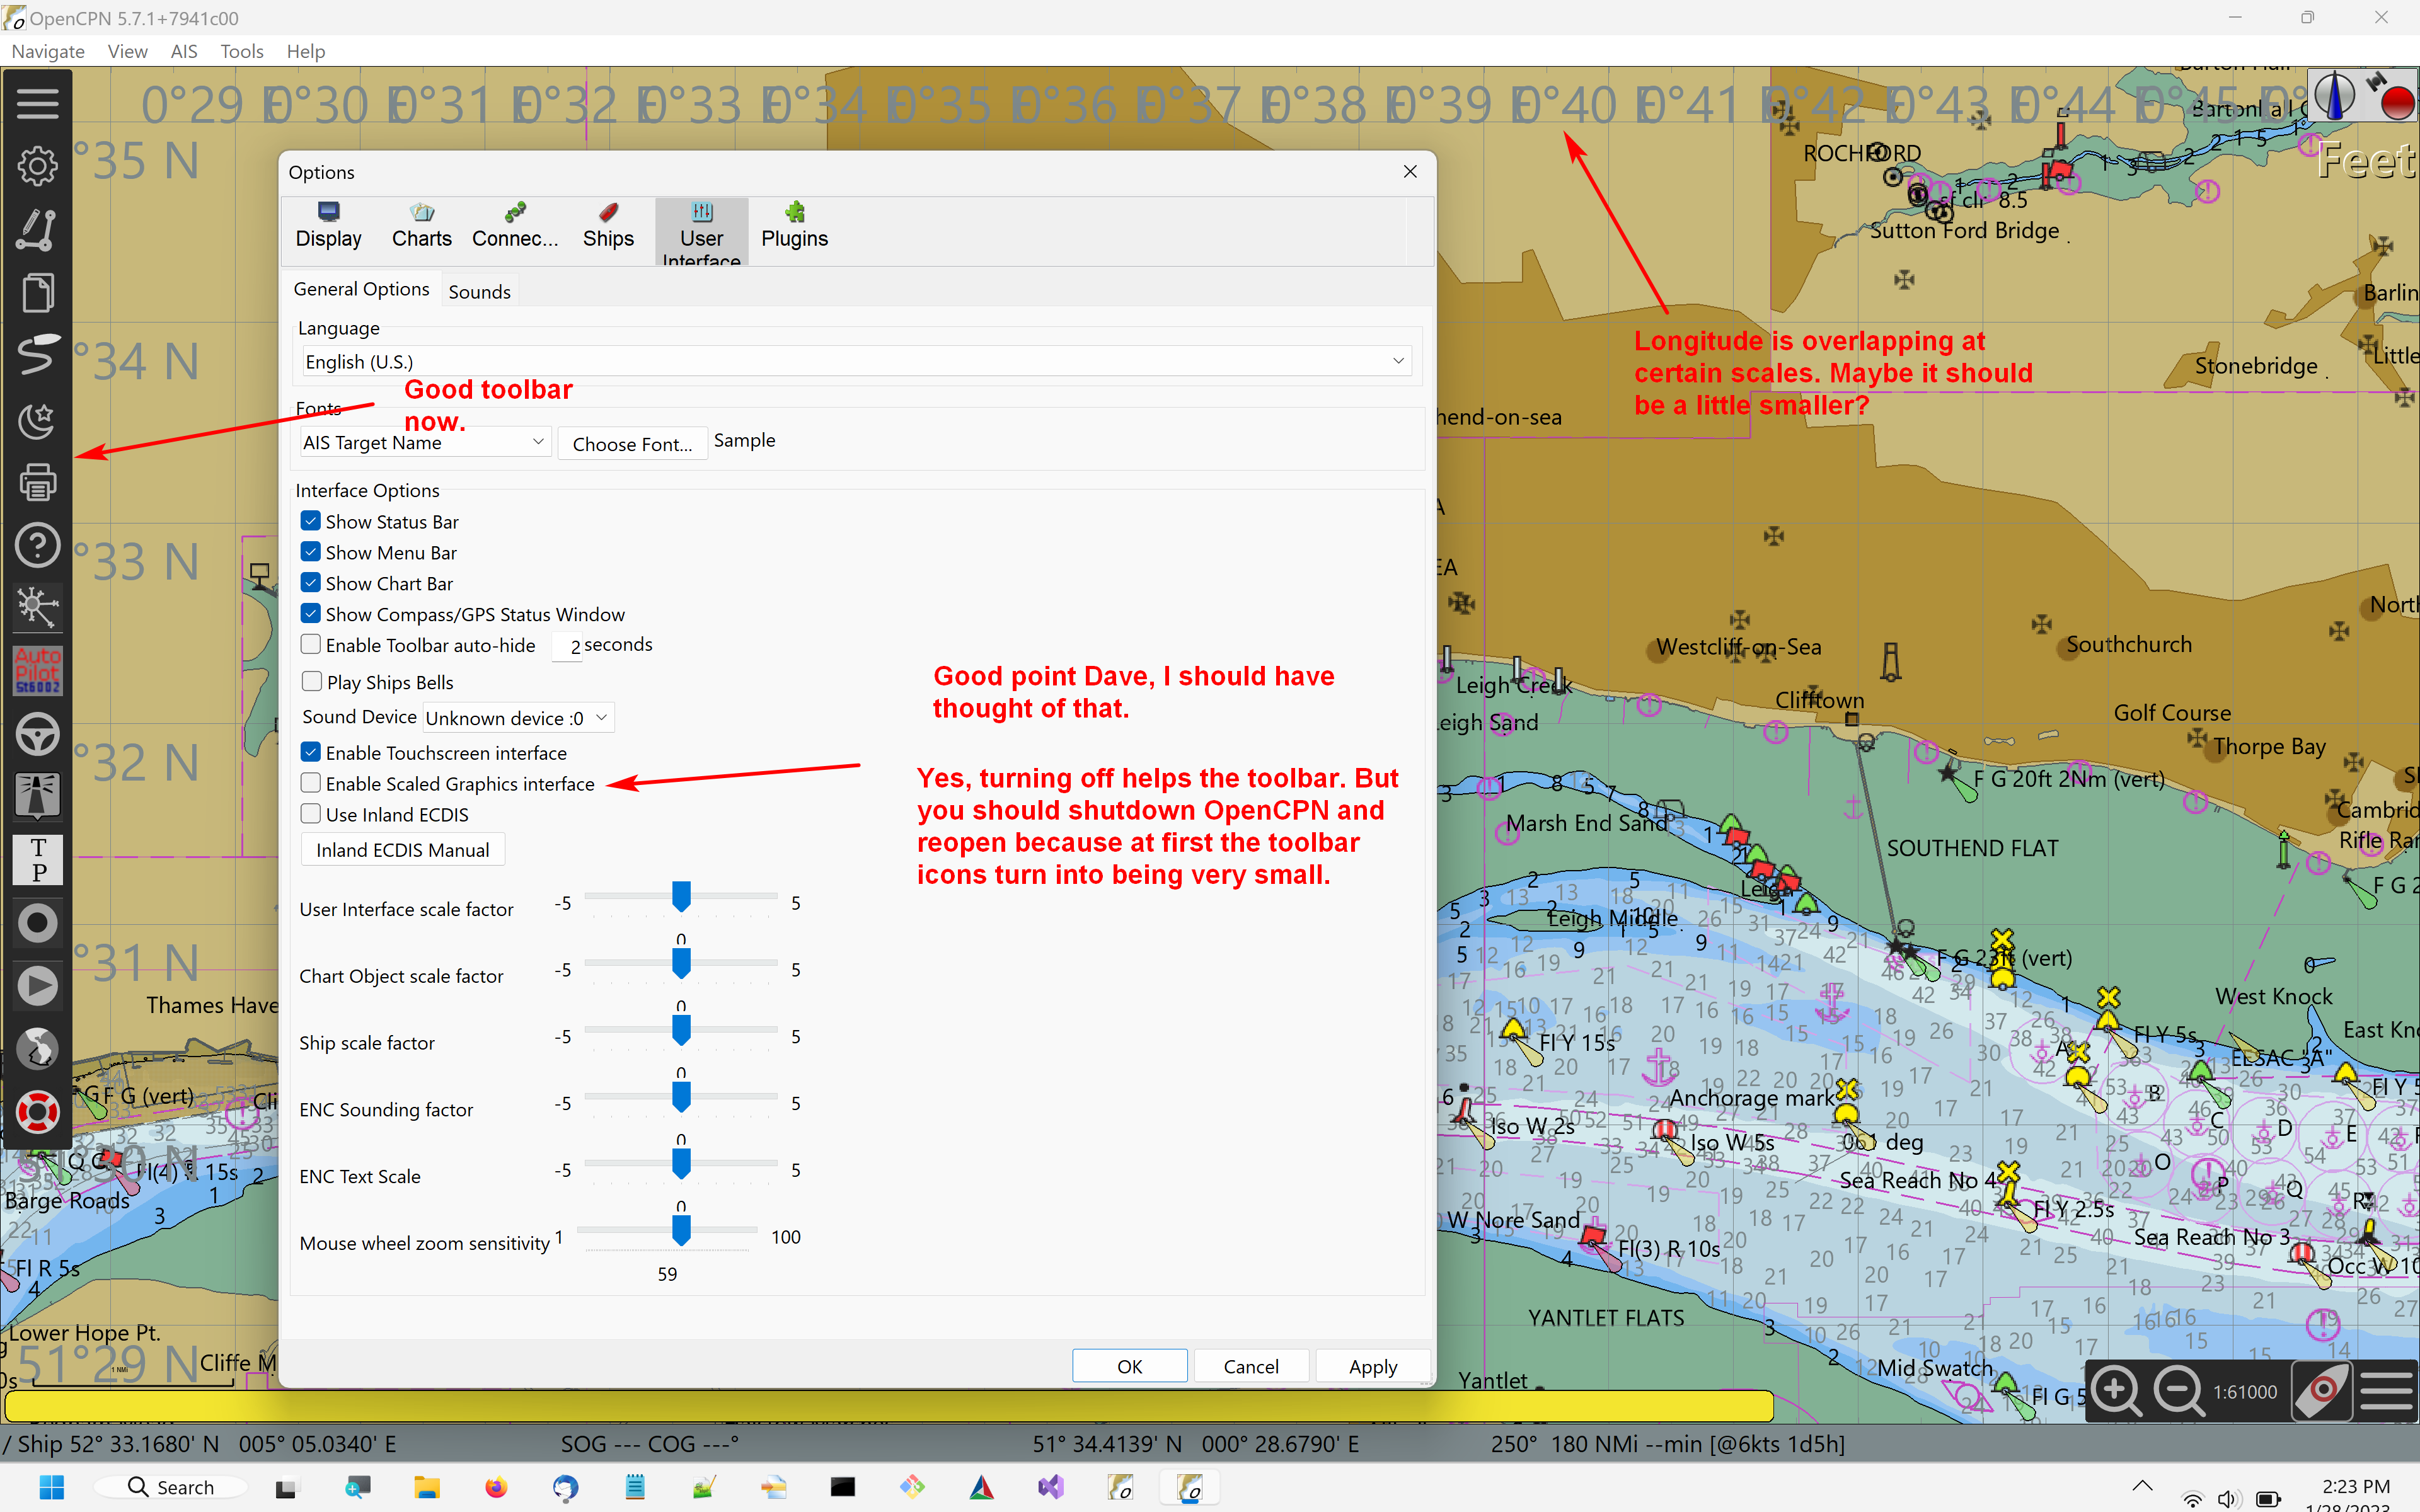Viewport: 2420px width, 1512px height.
Task: Open the Language dropdown English (U.S.)
Action: [856, 361]
